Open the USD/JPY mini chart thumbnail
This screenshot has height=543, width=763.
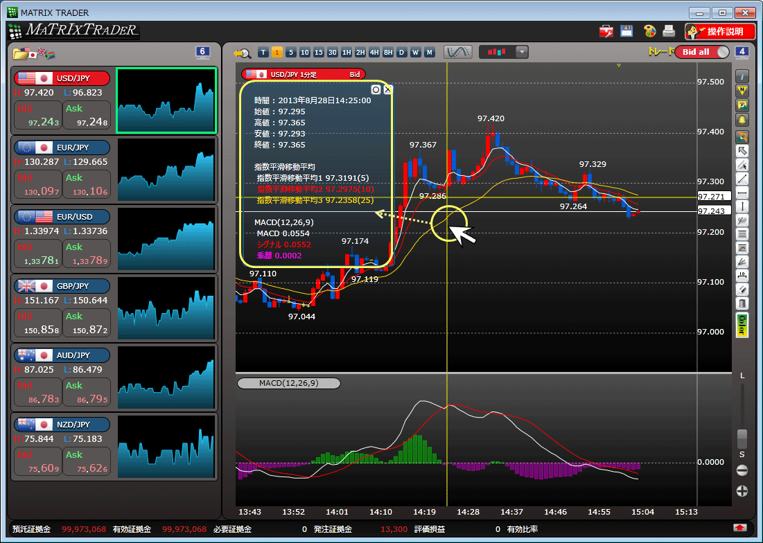tap(166, 100)
